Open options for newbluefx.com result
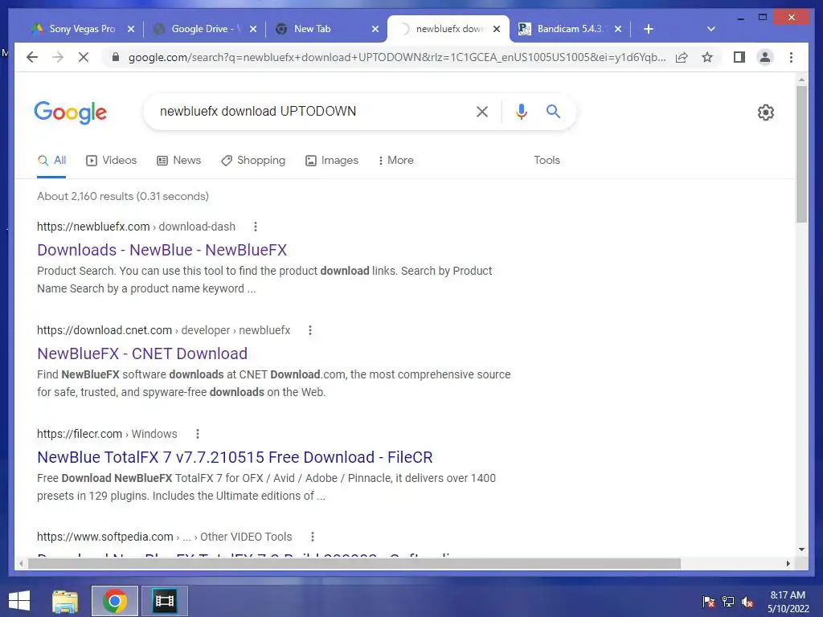The image size is (823, 617). (x=256, y=227)
